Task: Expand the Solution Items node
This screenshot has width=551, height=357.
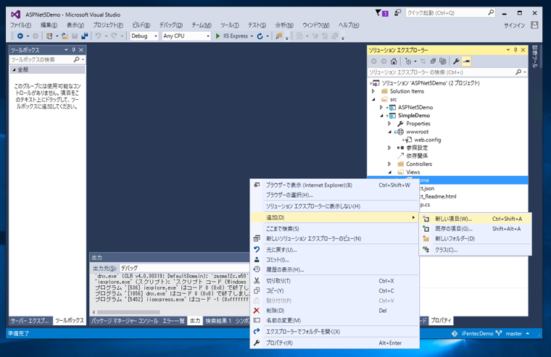Action: tap(373, 91)
